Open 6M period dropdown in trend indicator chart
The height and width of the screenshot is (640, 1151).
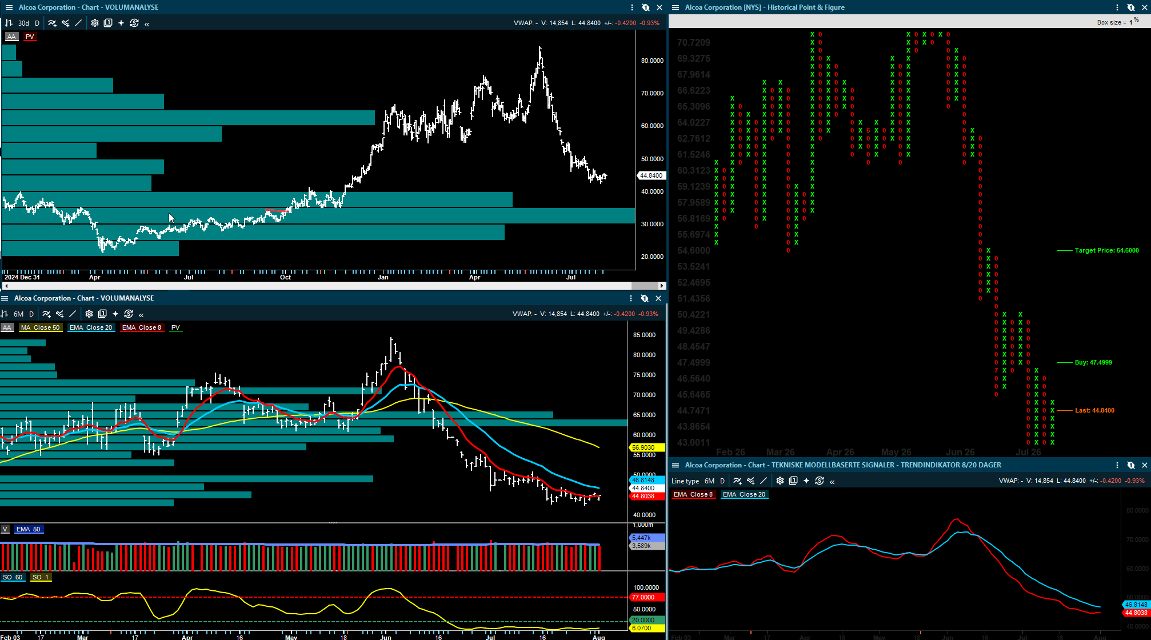click(x=709, y=481)
